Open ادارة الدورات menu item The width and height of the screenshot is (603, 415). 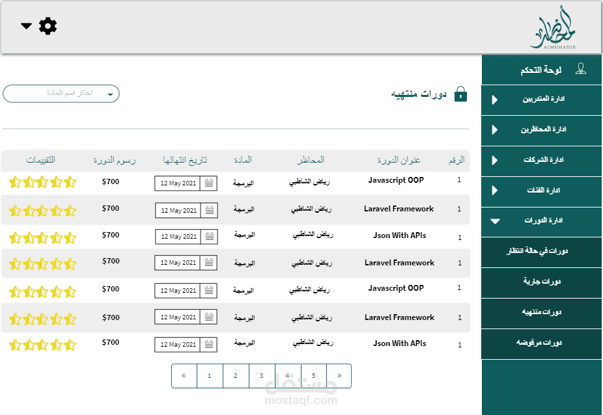coord(542,221)
